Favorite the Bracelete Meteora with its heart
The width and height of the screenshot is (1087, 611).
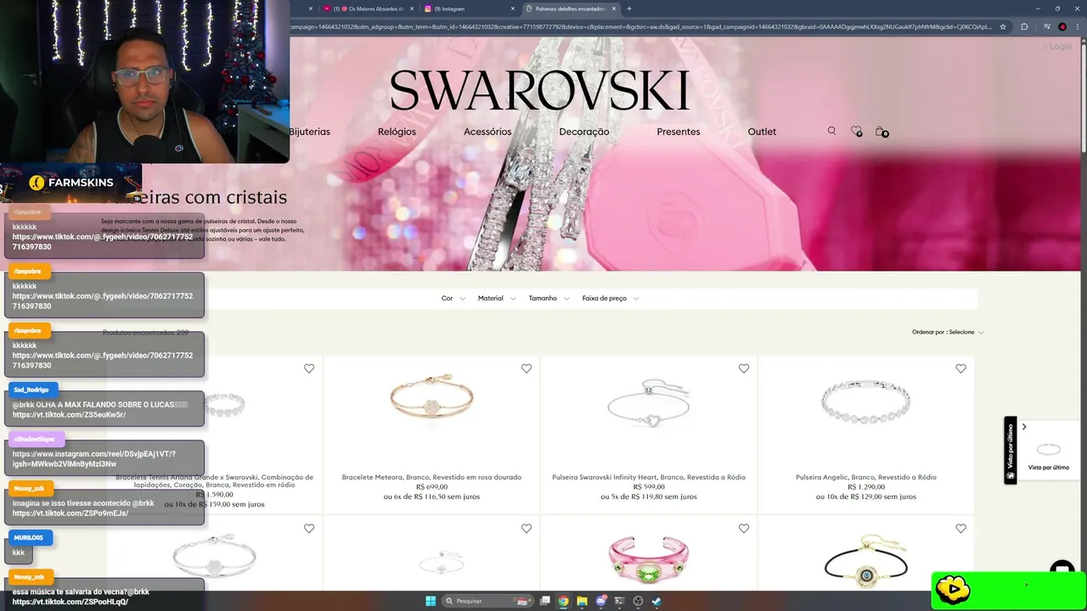click(x=527, y=368)
